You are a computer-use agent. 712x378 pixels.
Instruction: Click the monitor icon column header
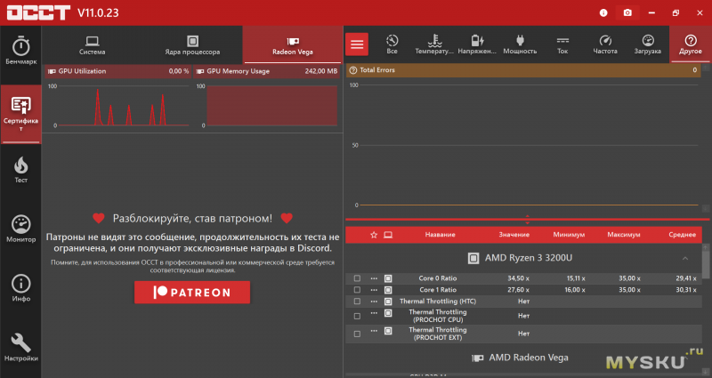coord(388,235)
